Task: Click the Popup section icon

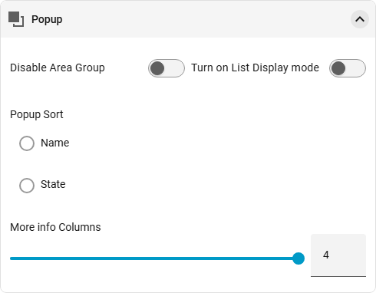Action: (16, 19)
